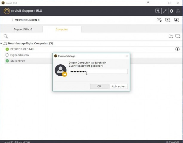Click the send invitation envelope icon
The image size is (183, 143).
point(159,20)
